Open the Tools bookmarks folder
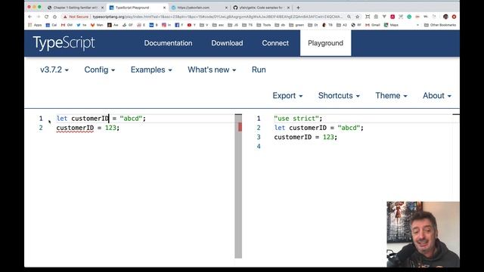This screenshot has height=272, width=484. point(265,25)
